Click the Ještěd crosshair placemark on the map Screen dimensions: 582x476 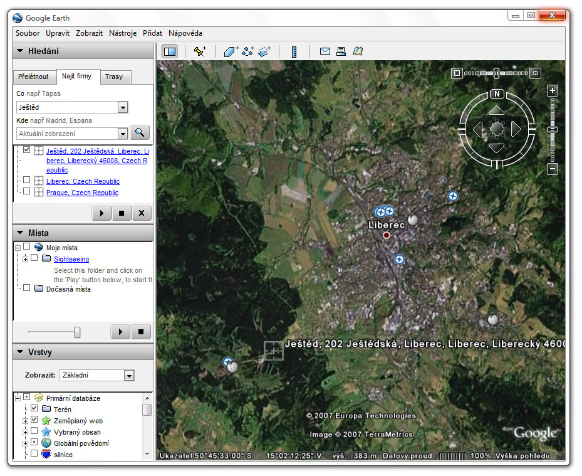[274, 351]
